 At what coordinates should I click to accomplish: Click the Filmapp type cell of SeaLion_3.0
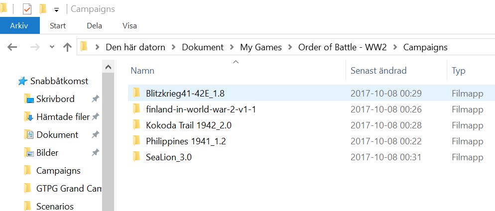[x=468, y=157]
